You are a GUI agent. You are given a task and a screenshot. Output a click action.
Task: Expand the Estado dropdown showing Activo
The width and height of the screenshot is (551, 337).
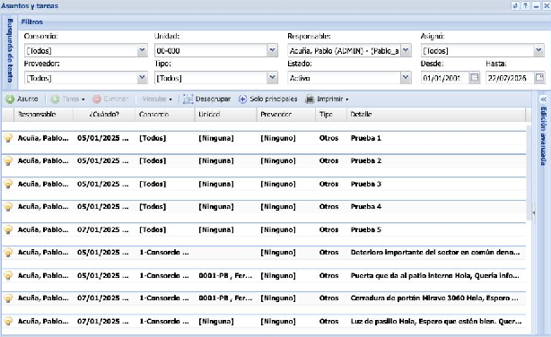click(406, 78)
